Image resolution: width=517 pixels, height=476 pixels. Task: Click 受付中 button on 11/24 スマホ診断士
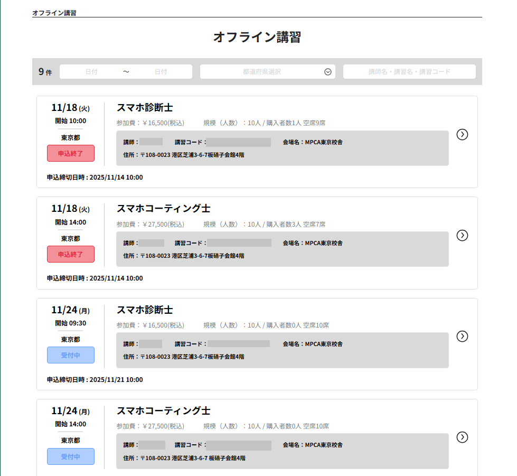(70, 355)
